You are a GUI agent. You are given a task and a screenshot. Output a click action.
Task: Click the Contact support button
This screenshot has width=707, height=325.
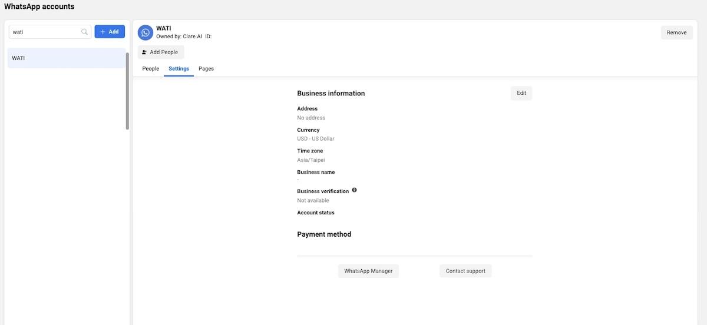point(465,271)
